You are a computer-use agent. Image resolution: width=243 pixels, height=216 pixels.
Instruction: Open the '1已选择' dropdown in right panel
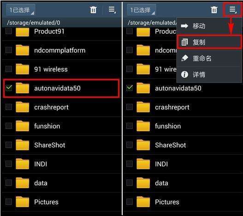[x=142, y=10]
